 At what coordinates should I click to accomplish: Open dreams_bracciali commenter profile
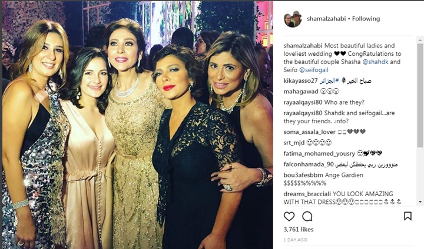[307, 194]
